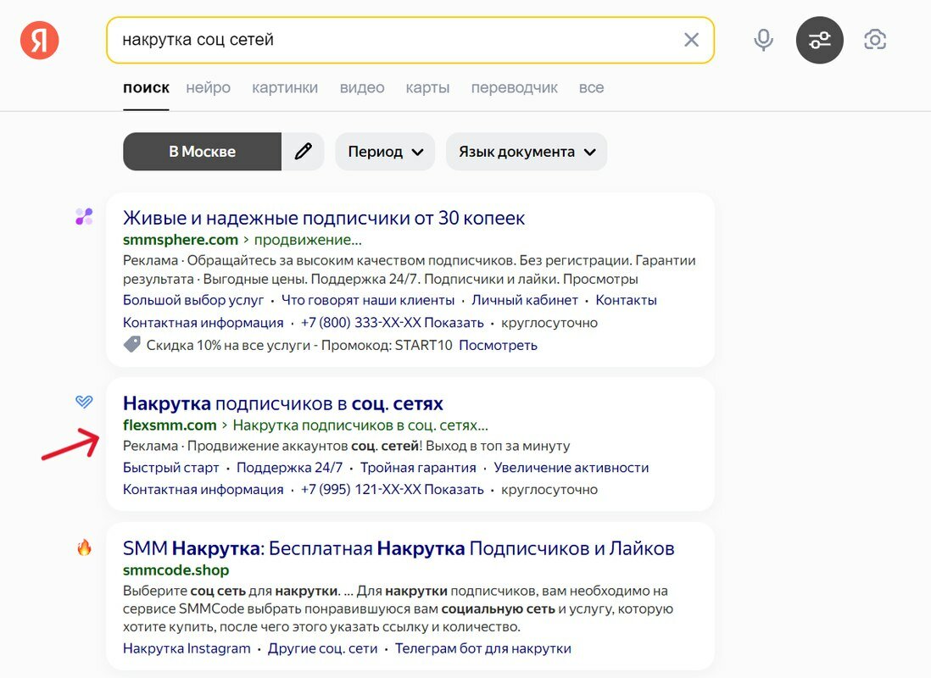Expand the 'Период' dropdown
Viewport: 931px width, 678px height.
(385, 152)
